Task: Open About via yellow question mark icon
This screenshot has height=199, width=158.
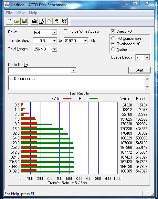Action: tap(57, 21)
